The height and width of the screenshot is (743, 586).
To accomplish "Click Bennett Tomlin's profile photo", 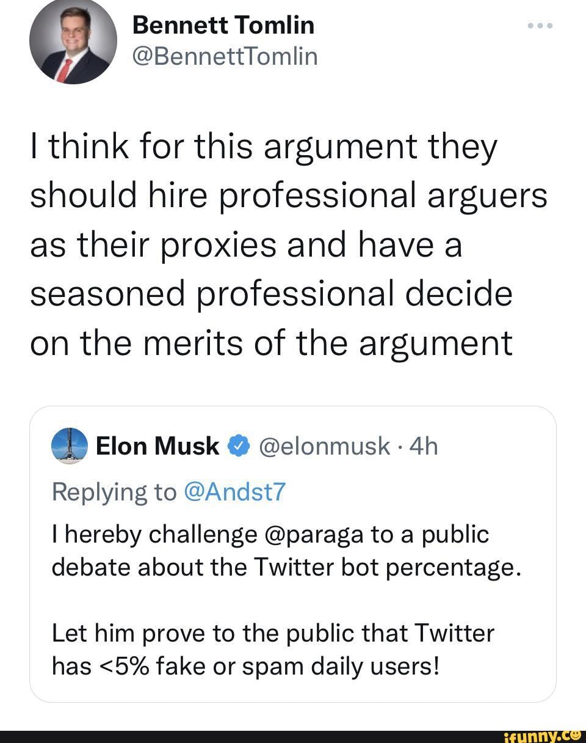I will pos(73,40).
